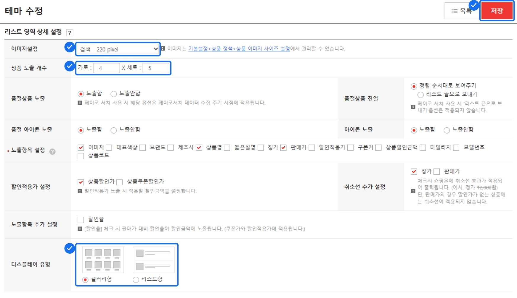
Task: Click the blue check badge beside 상품 노출 개수
Action: pyautogui.click(x=69, y=66)
